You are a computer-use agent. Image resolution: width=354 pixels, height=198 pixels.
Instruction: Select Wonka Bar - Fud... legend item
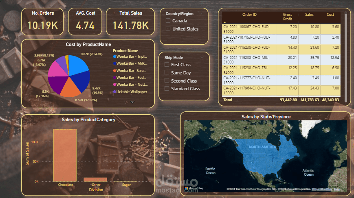point(130,78)
